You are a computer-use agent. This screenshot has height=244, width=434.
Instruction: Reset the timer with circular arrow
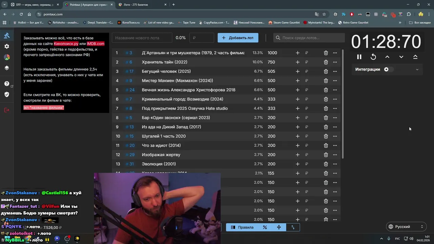click(x=373, y=57)
